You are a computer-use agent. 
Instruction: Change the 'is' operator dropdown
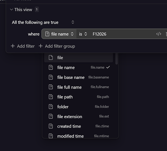83,34
